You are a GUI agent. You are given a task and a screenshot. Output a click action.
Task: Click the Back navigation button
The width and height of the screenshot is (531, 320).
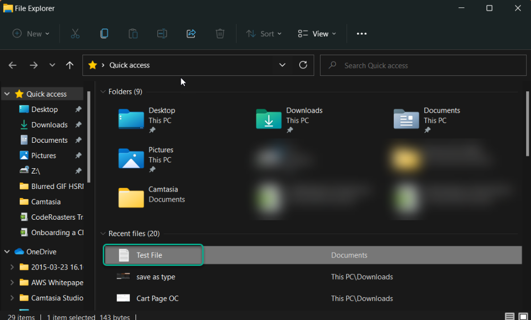(x=12, y=65)
